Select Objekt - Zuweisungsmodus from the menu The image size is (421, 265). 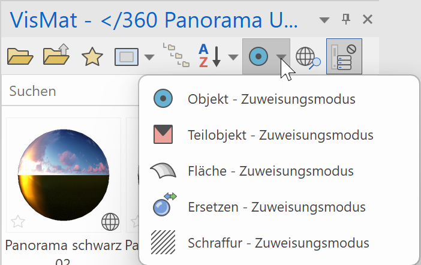[x=272, y=99]
